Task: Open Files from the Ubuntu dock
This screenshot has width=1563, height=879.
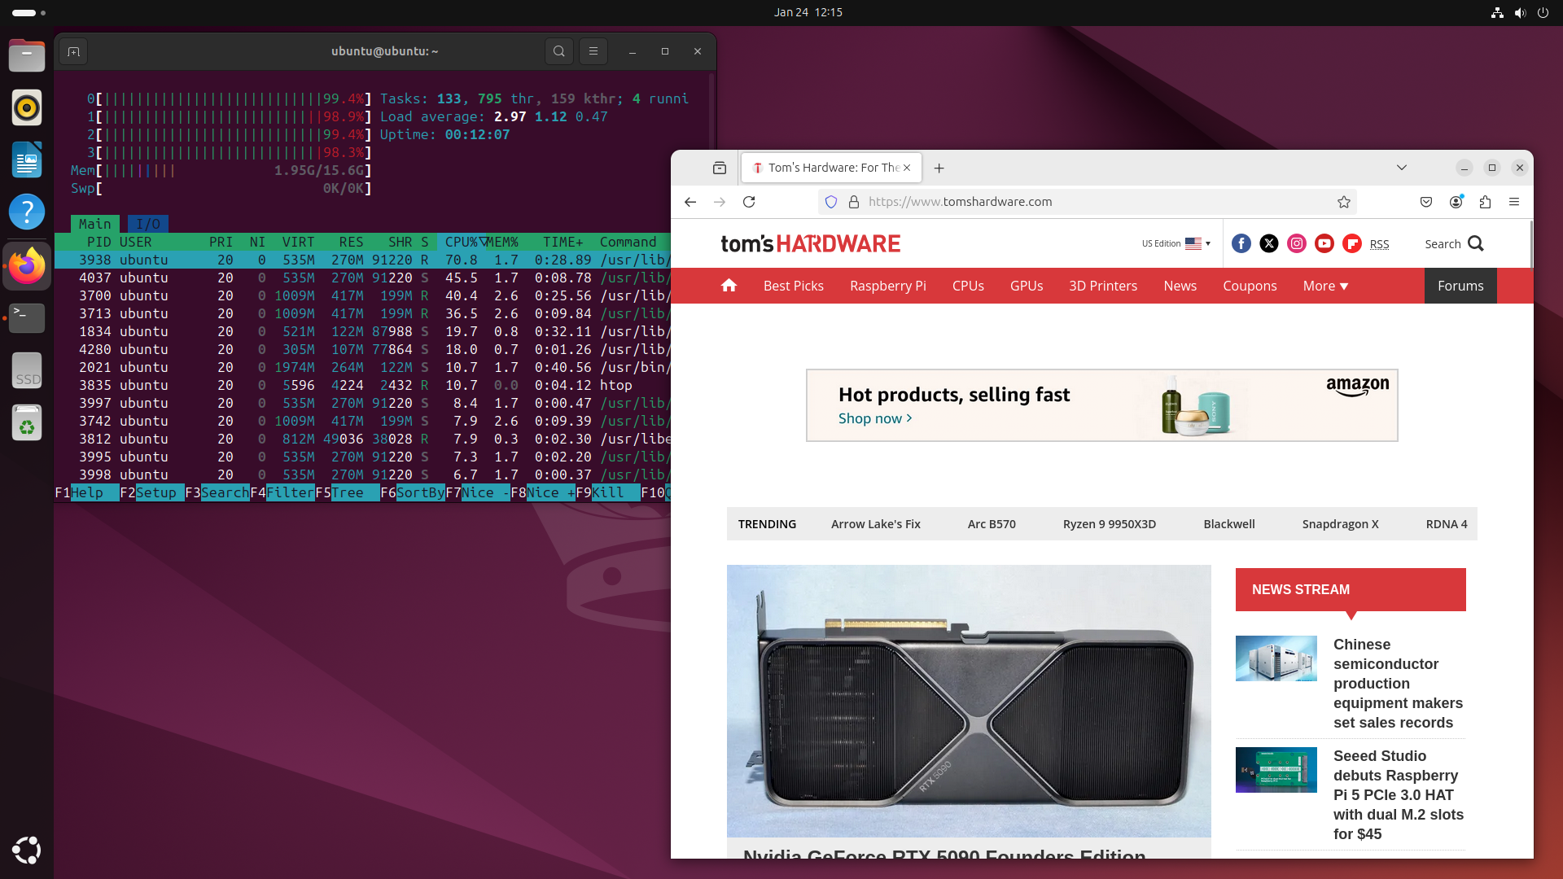Action: click(27, 55)
